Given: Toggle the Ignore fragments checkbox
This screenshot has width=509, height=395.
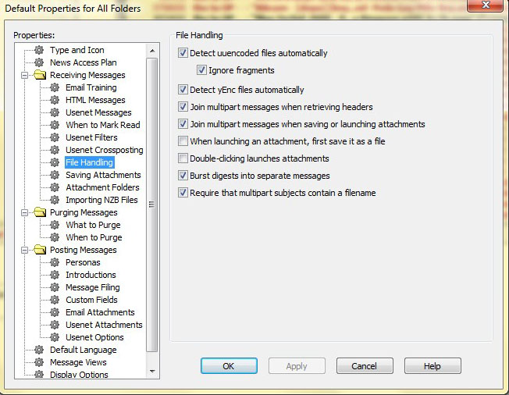Looking at the screenshot, I should (201, 70).
